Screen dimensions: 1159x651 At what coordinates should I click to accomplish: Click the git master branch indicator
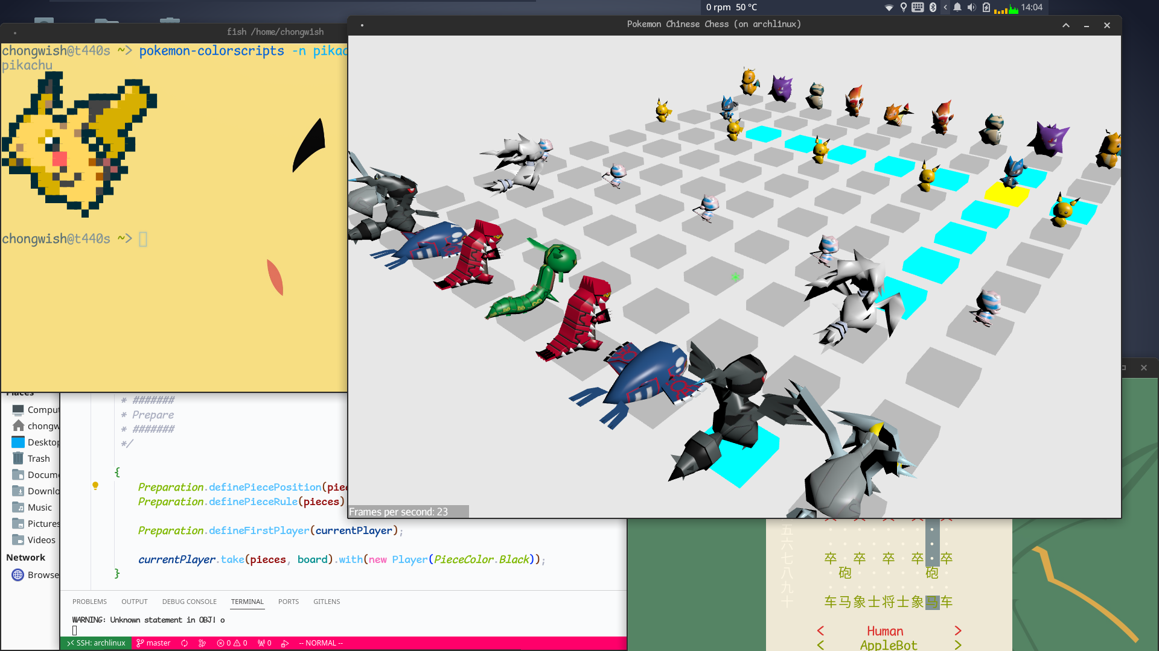[x=153, y=643]
